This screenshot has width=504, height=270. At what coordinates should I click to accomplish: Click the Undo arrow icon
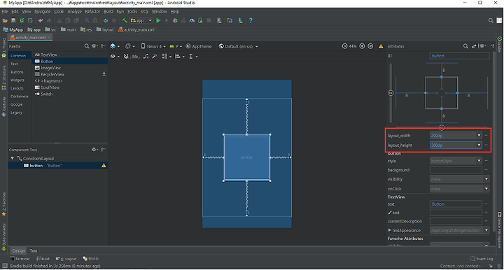[41, 20]
